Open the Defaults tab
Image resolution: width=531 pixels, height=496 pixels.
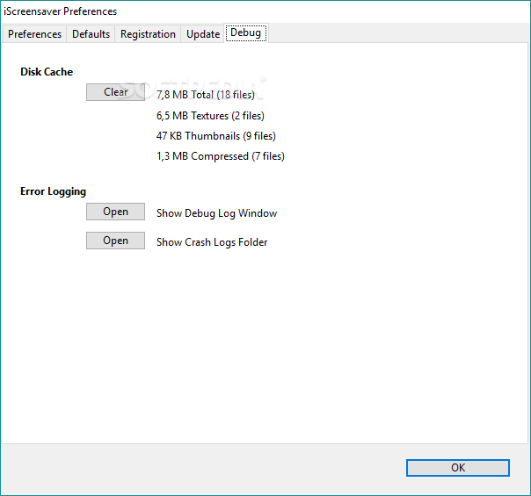(x=91, y=34)
